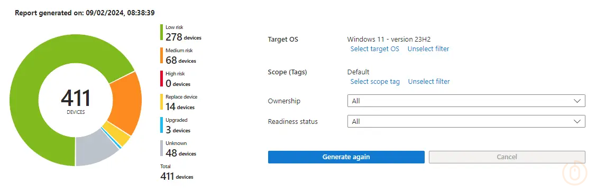Click the Ownership dropdown chevron arrow

pos(577,101)
